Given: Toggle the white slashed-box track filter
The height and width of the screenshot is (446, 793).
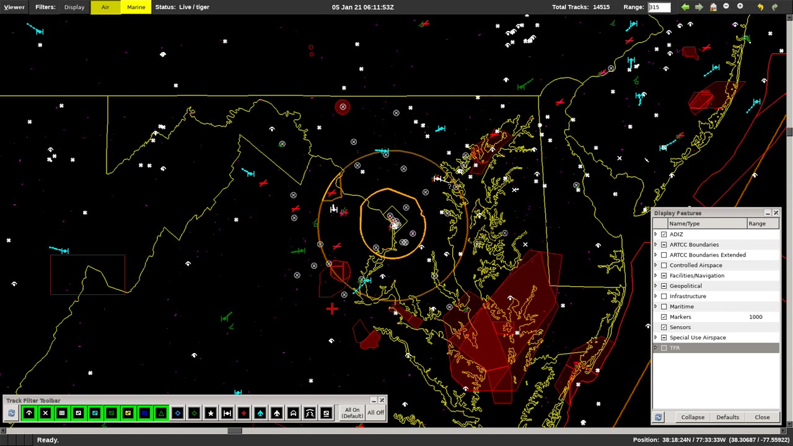Looking at the screenshot, I should pyautogui.click(x=78, y=413).
